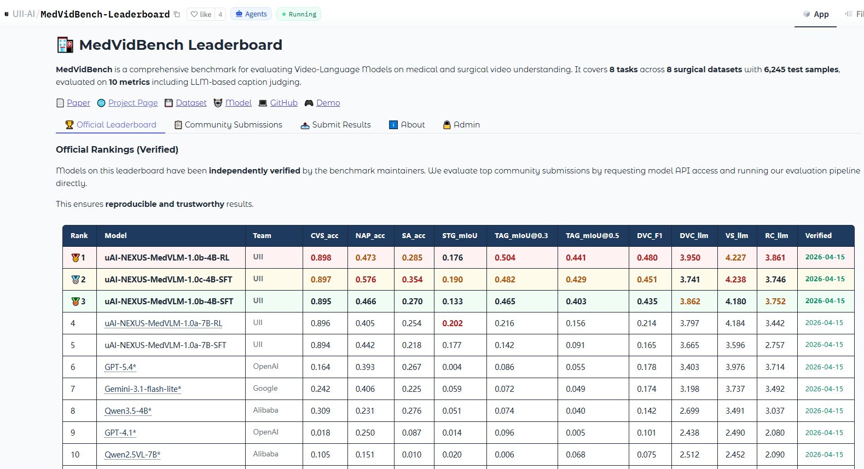Viewport: 864px width, 469px height.
Task: Launch the Demo link
Action: 328,103
